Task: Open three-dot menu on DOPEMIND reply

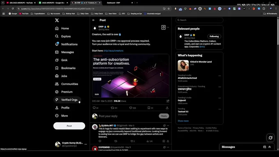Action: coord(168,147)
